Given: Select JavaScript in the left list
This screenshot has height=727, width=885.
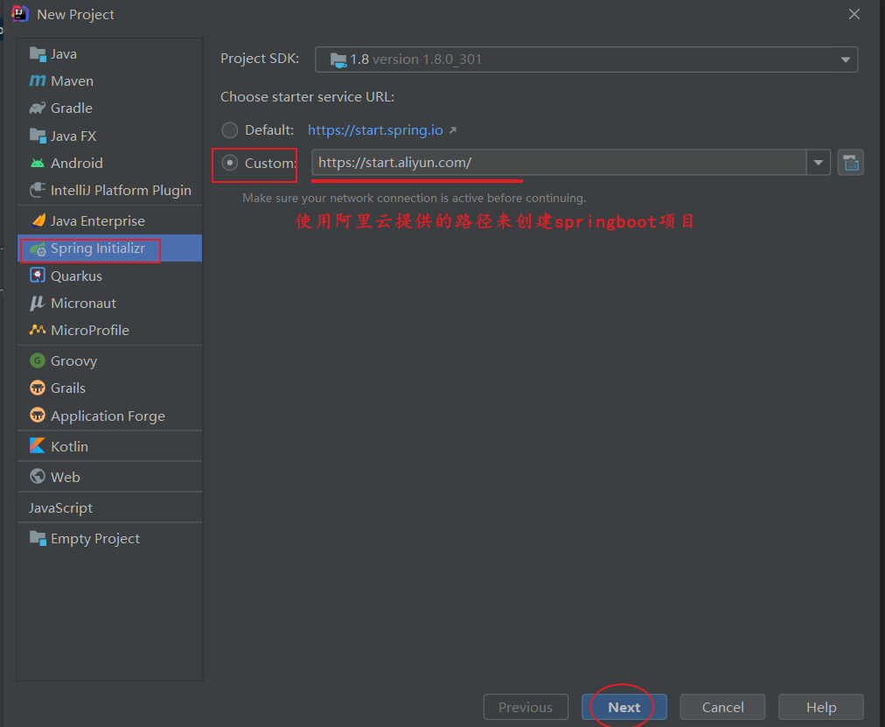Looking at the screenshot, I should [110, 507].
